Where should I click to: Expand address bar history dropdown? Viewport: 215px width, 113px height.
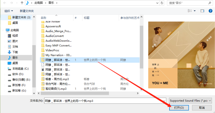157,3
